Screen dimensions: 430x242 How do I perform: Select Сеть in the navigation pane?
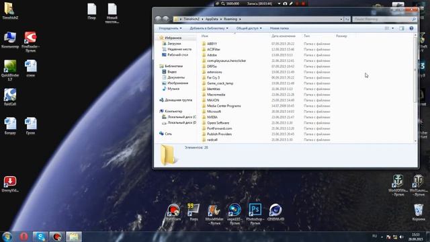pos(168,134)
